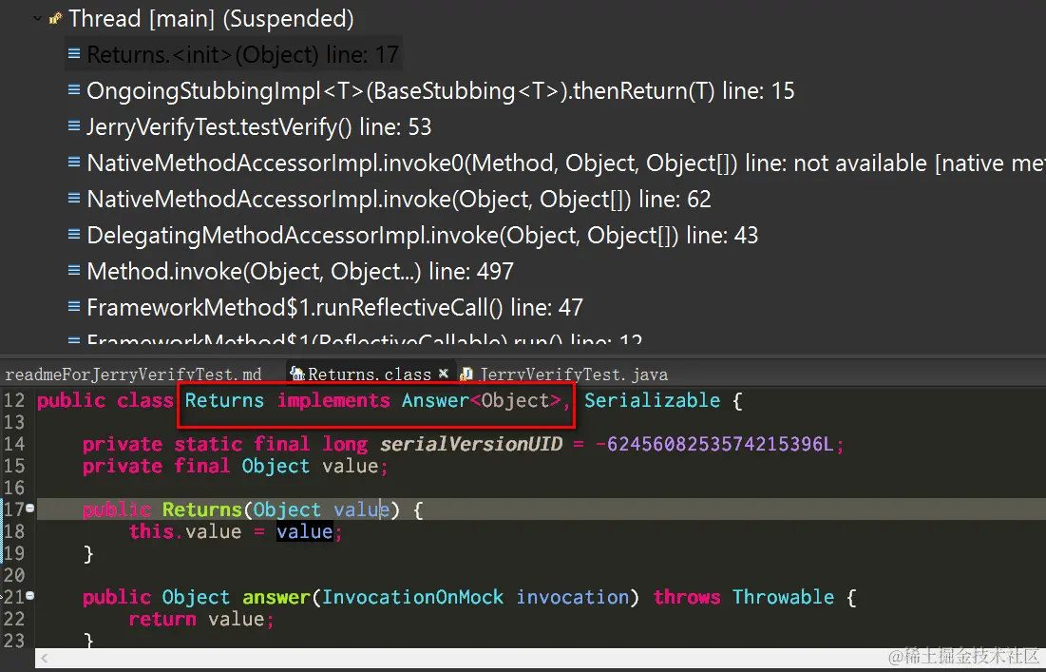Click stack frame icon of runReflectiveCall row
This screenshot has height=672, width=1046.
[x=74, y=306]
